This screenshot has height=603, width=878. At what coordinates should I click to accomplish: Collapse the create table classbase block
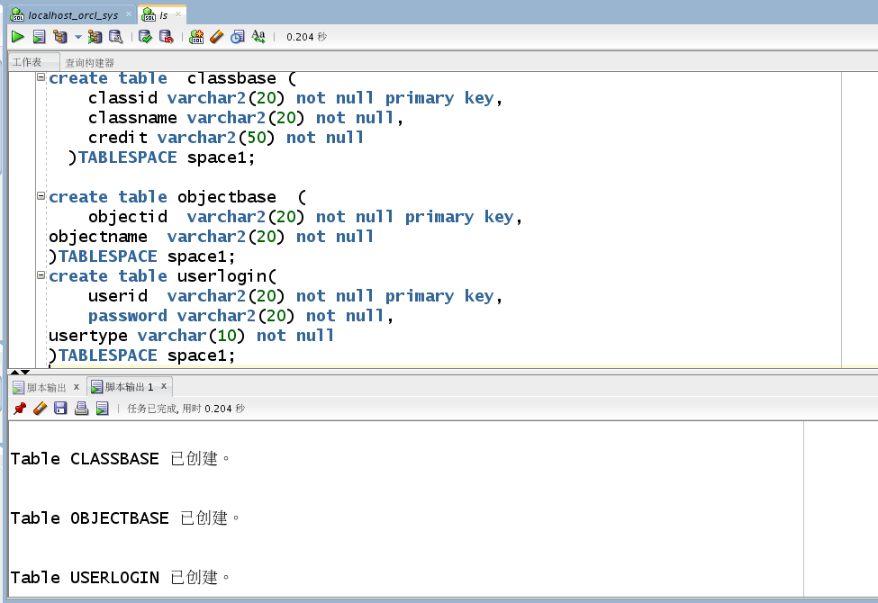(x=41, y=77)
